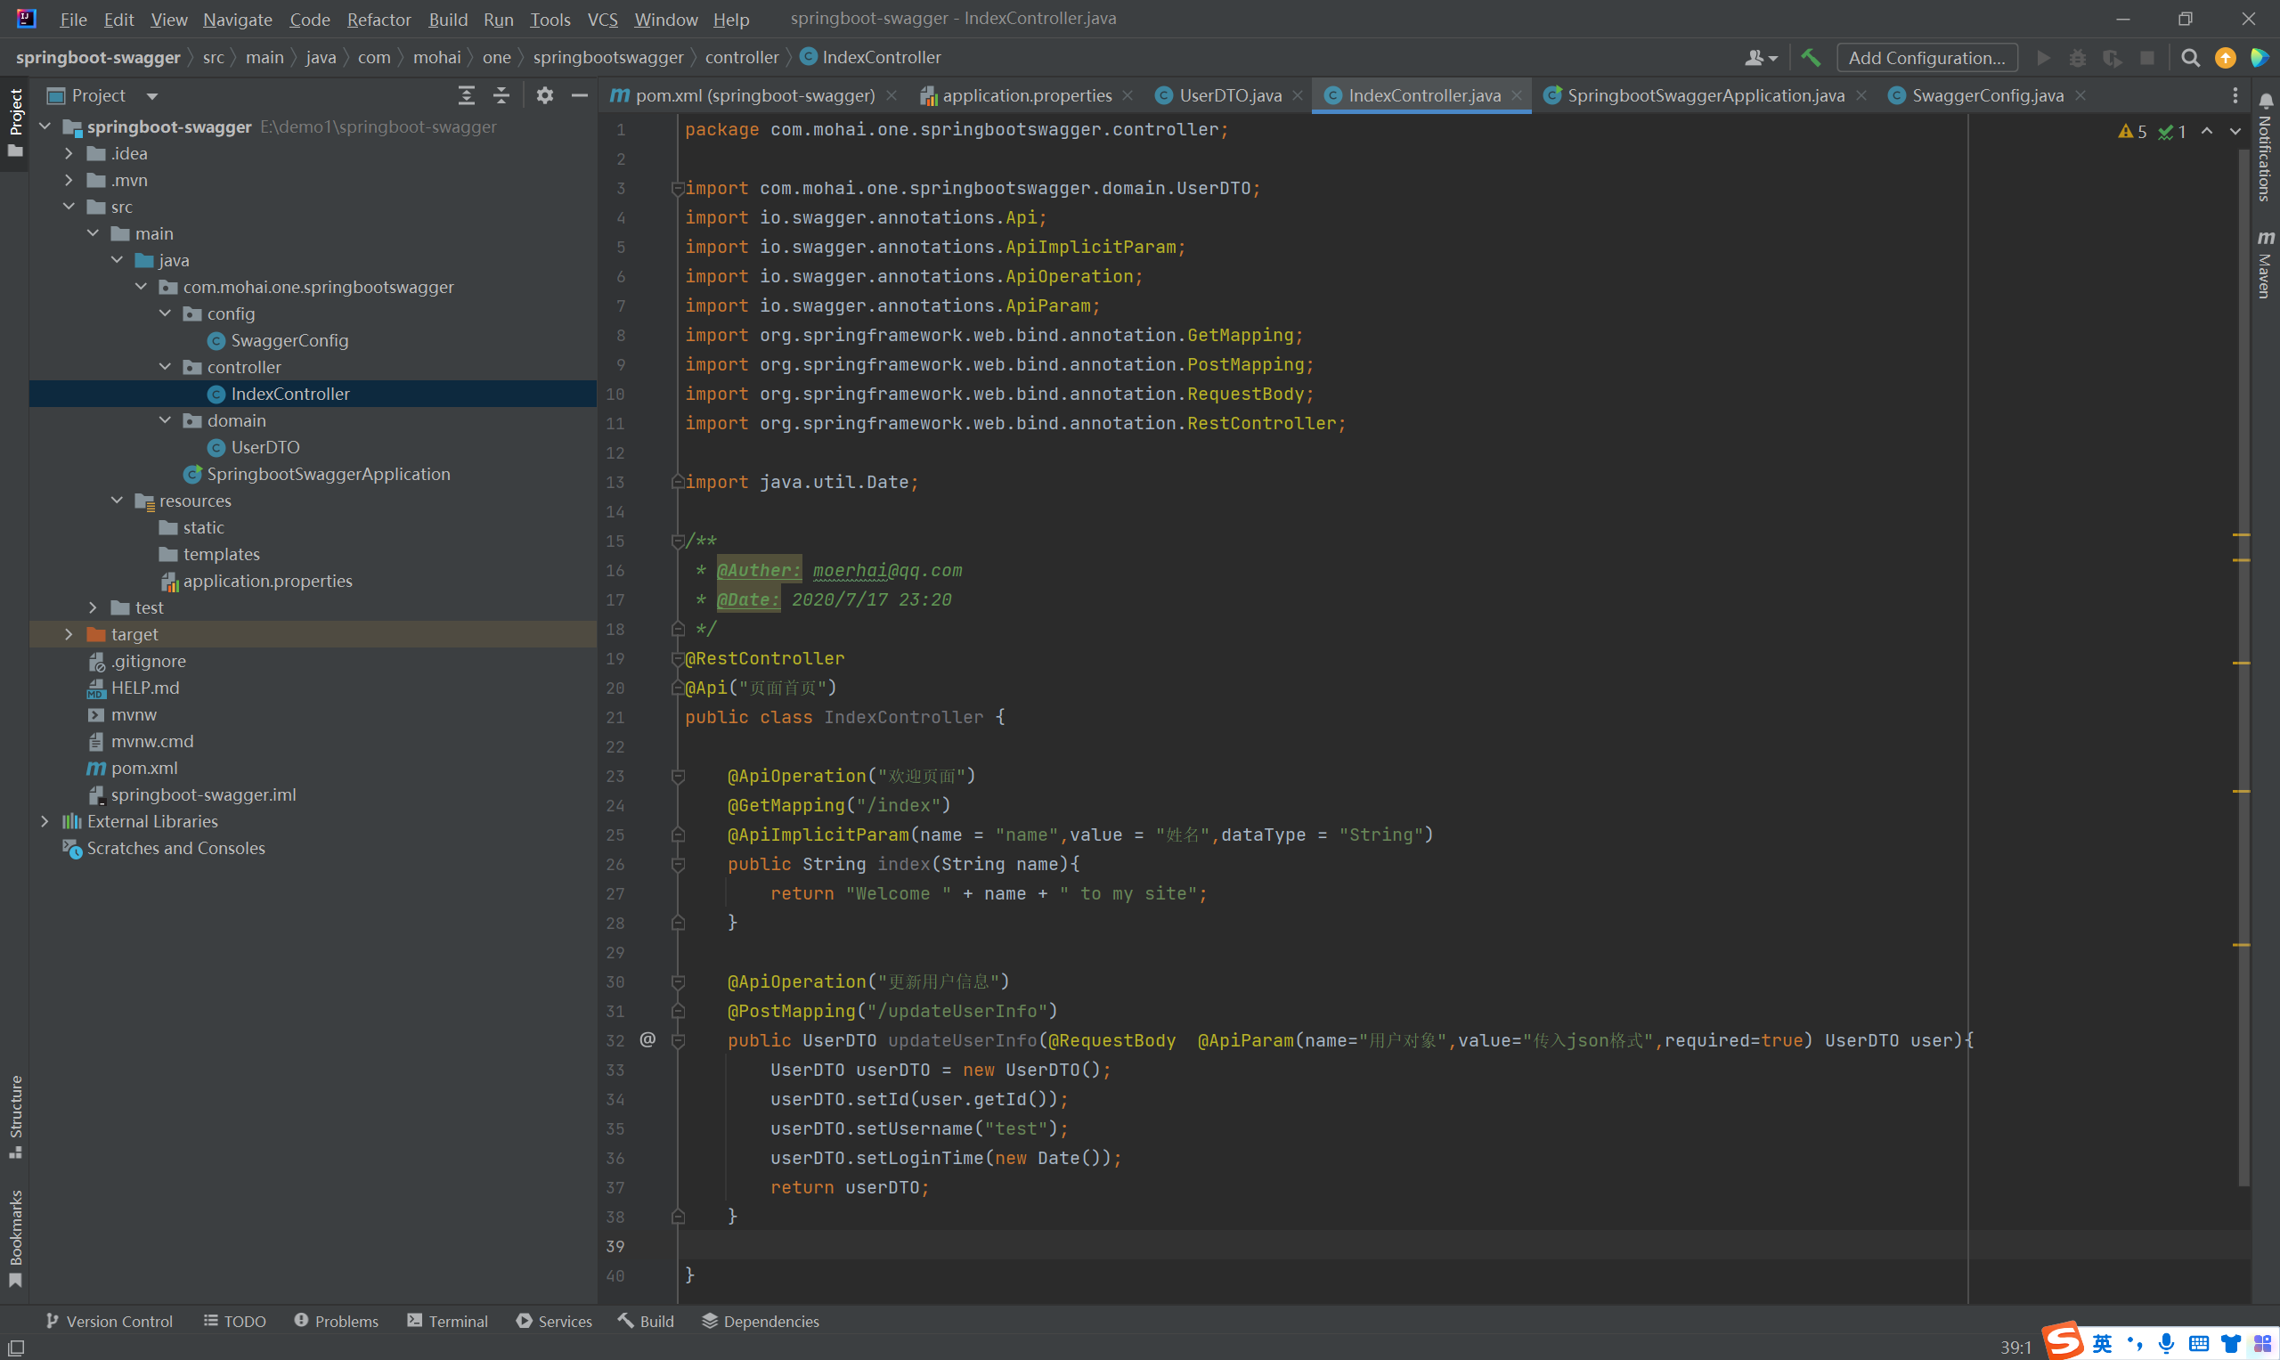Open the Project view dropdown

pos(152,95)
